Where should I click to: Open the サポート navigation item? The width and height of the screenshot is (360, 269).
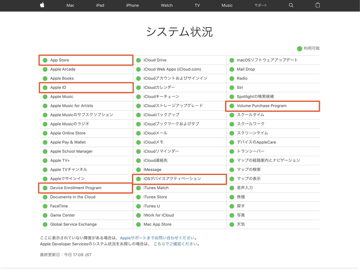tap(261, 5)
